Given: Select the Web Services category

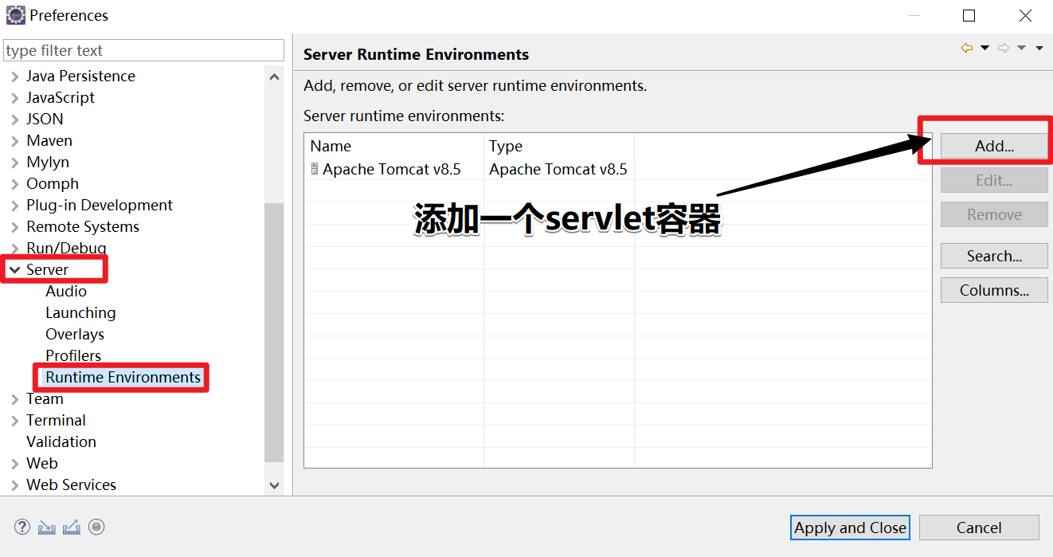Looking at the screenshot, I should [x=71, y=484].
